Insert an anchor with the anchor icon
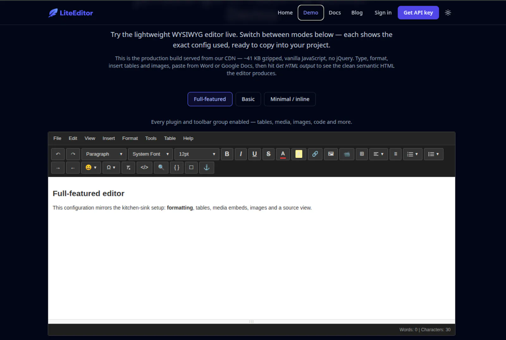This screenshot has width=506, height=340. pyautogui.click(x=207, y=168)
